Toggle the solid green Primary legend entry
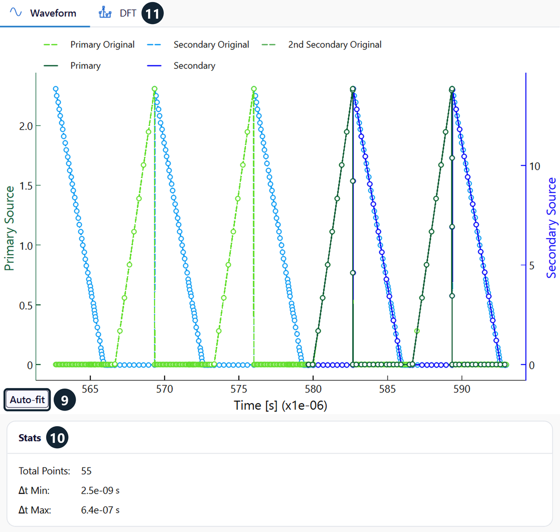 click(72, 66)
